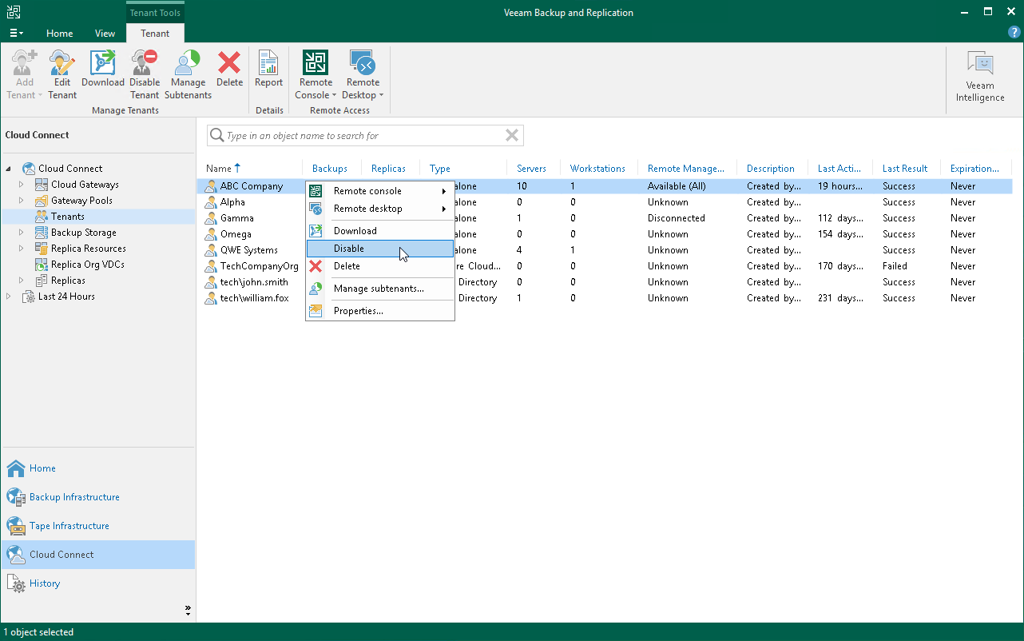Expand the Backup Storage tree node
1024x641 pixels.
click(x=22, y=233)
